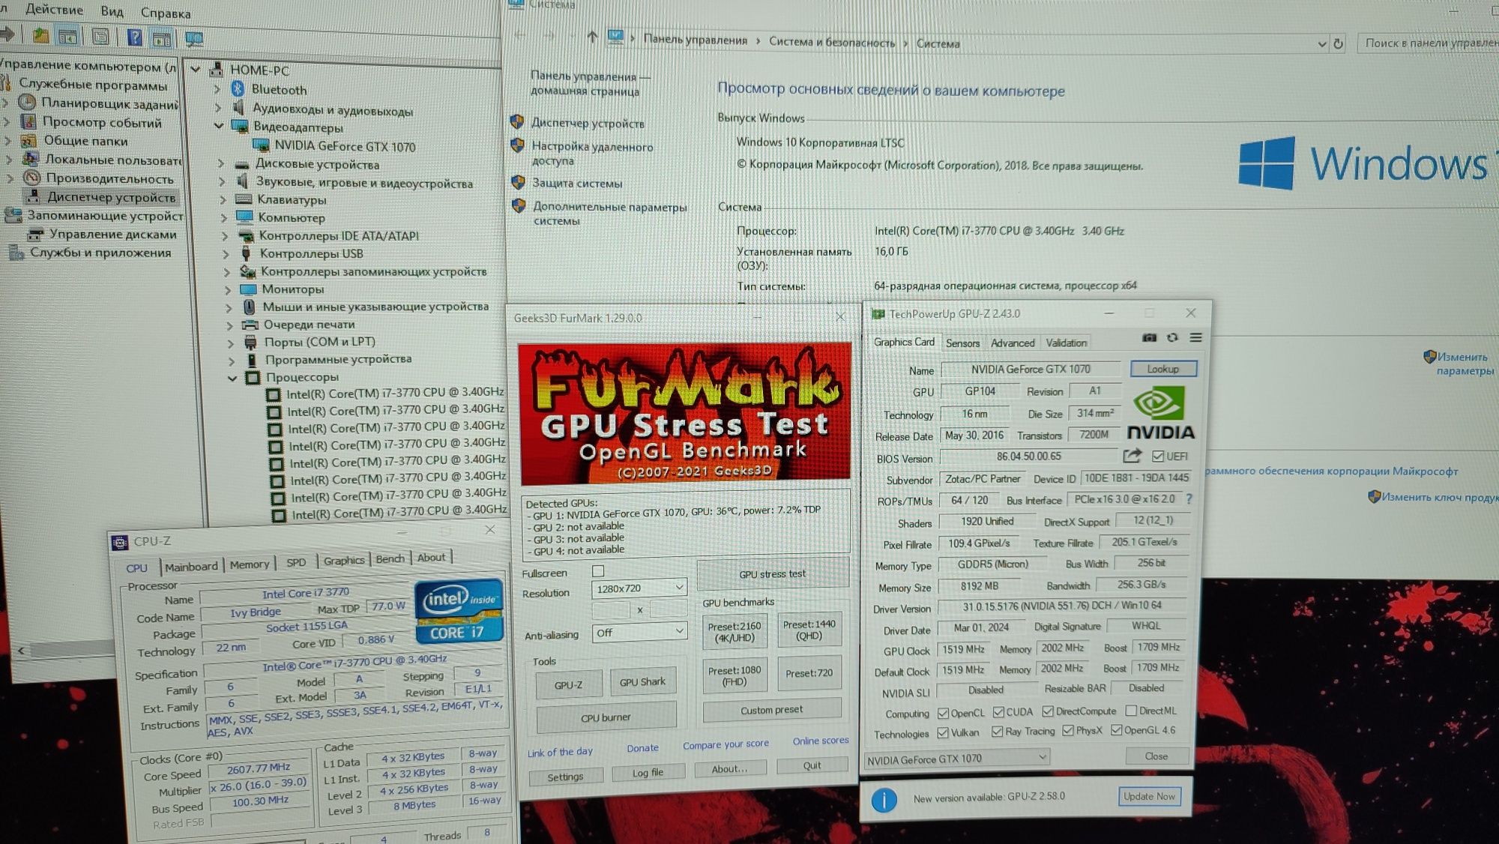Toggle the UEFI checkbox in GPU-Z
Image resolution: width=1499 pixels, height=844 pixels.
pos(1158,456)
